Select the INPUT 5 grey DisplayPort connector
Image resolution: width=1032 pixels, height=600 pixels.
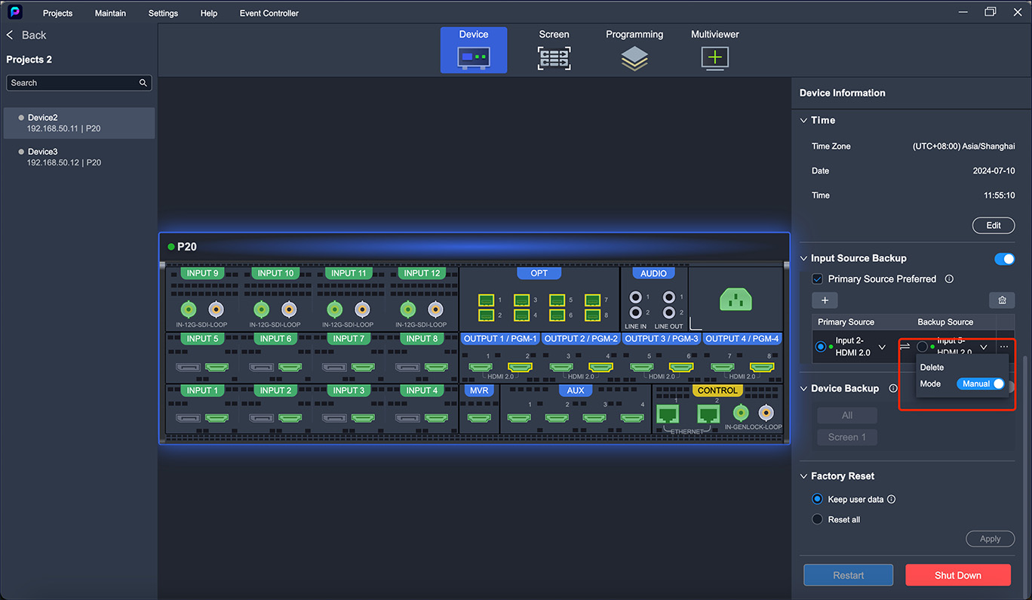click(x=188, y=368)
